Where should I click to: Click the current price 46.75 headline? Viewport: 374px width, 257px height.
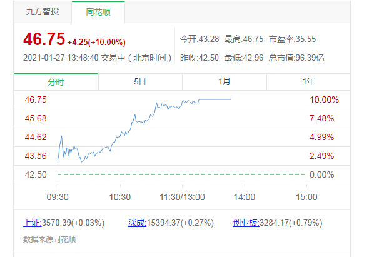[x=44, y=39]
